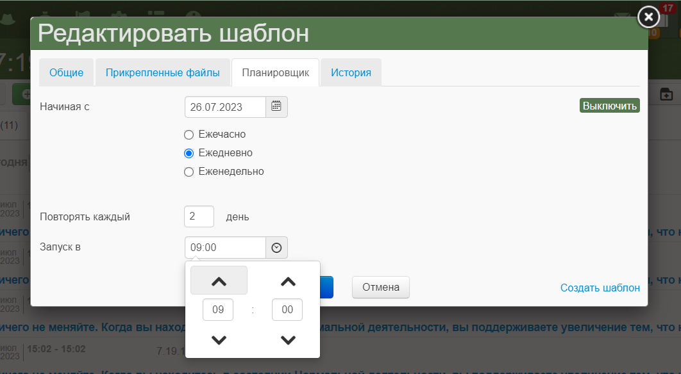
Task: Click the 15:02 - 15:02 time entry
Action: [56, 349]
